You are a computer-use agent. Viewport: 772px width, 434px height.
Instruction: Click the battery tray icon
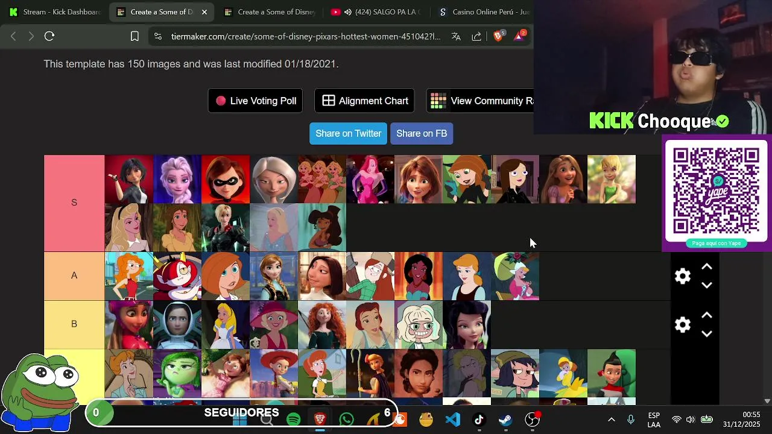click(x=707, y=420)
